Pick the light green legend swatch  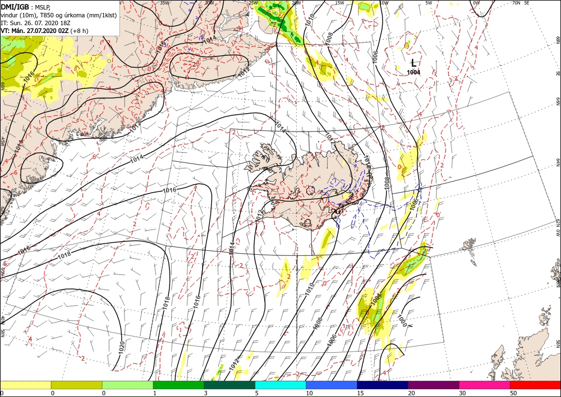[127, 385]
